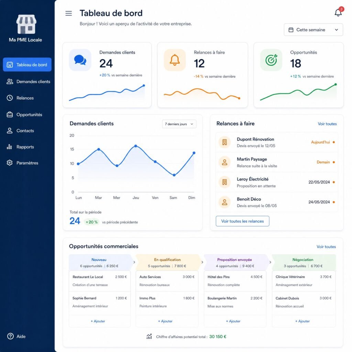Click the +20 % green badge
This screenshot has width=352, height=352.
tap(91, 222)
